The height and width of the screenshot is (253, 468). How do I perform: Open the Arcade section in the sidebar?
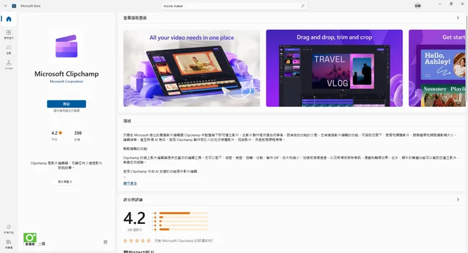point(9,65)
